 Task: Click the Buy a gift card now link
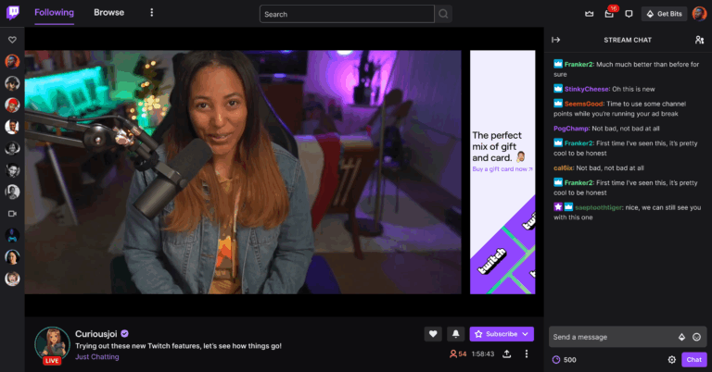502,169
